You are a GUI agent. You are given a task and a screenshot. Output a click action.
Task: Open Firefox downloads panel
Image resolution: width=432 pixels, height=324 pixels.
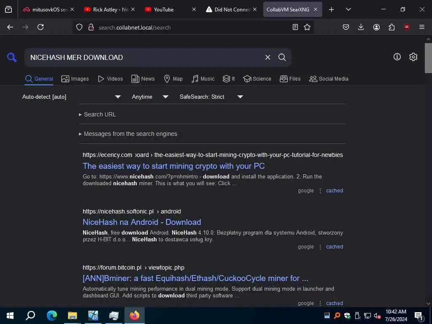coord(361,27)
